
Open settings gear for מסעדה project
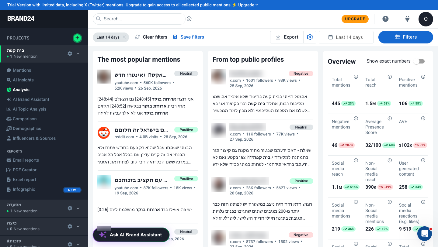point(70,208)
